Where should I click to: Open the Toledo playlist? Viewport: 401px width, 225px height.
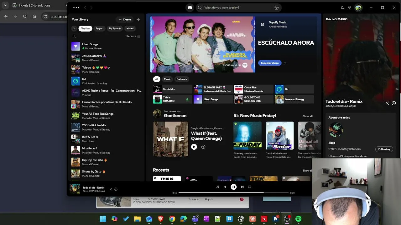107,69
